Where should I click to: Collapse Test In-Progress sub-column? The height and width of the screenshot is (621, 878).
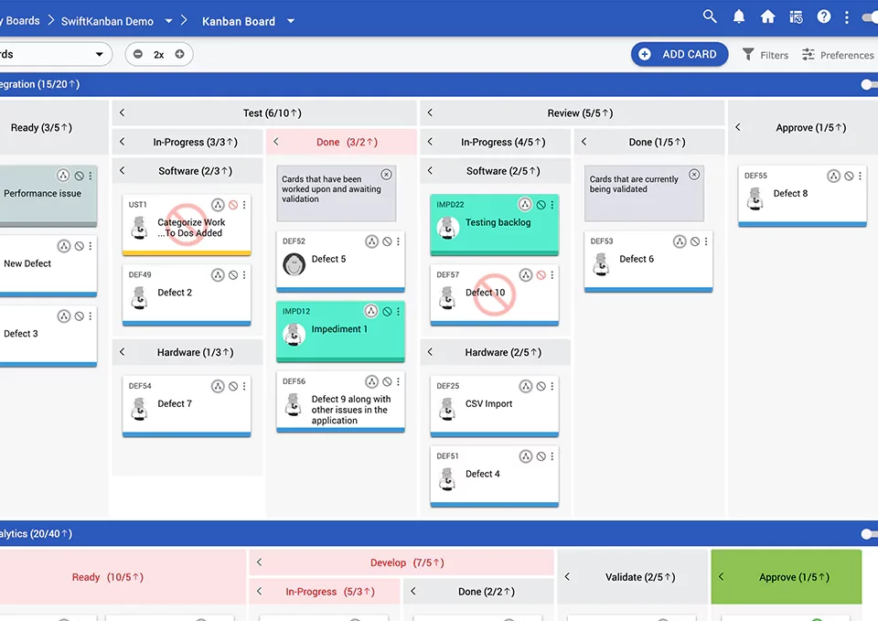(122, 142)
